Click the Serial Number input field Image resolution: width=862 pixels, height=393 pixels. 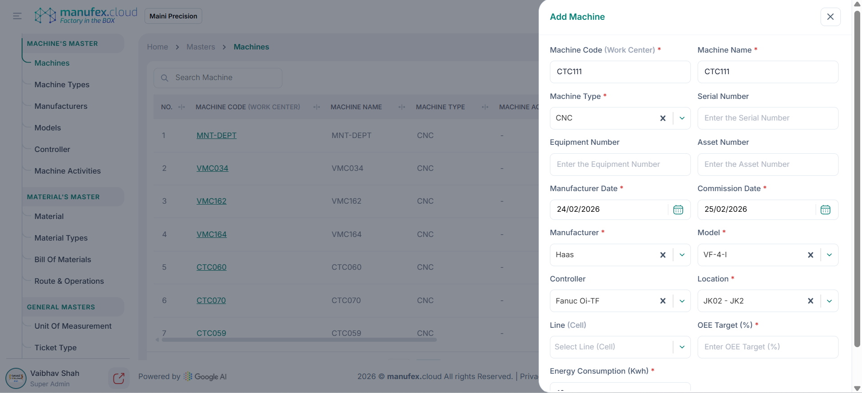tap(767, 118)
